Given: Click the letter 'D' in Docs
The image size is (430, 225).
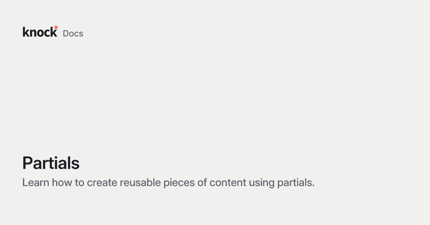Looking at the screenshot, I should (66, 34).
